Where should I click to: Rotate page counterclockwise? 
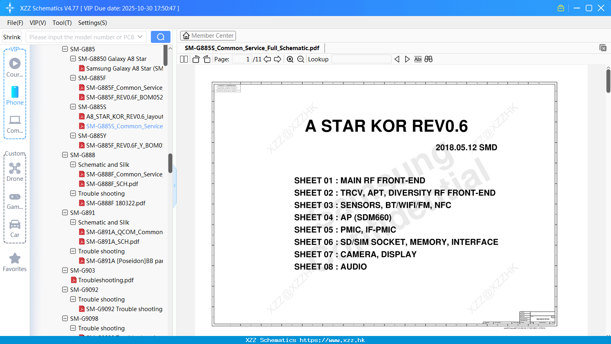click(x=196, y=59)
